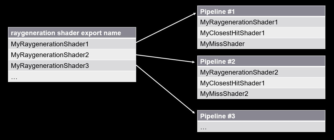Screen dimensions: 334x140
Task: Select MyClosestHitShader1 under Pipeline #2
Action: (261, 83)
